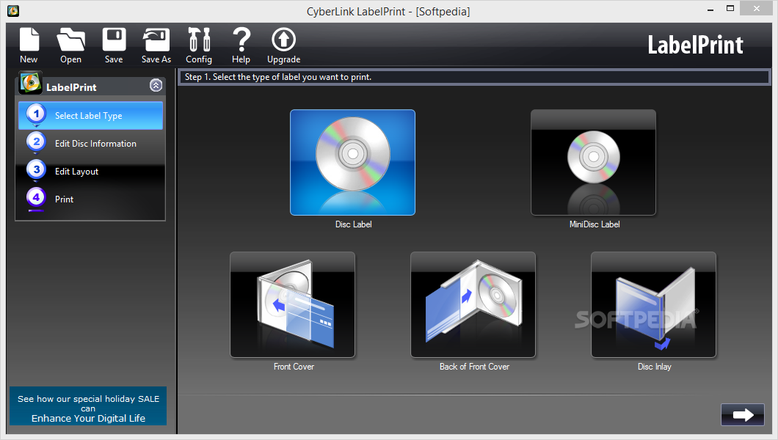Choose the Front Cover label type
Viewport: 778px width, 440px height.
point(293,305)
